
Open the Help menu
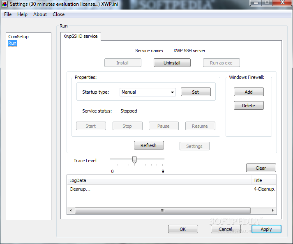pos(22,14)
